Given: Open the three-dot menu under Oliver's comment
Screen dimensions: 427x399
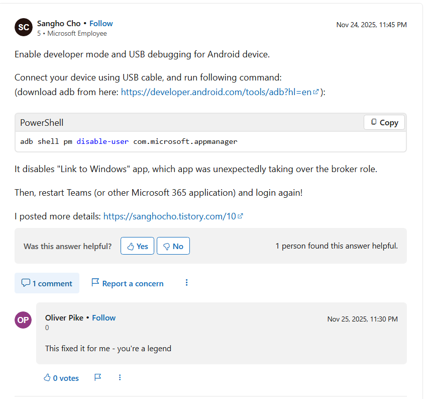Looking at the screenshot, I should coord(120,377).
